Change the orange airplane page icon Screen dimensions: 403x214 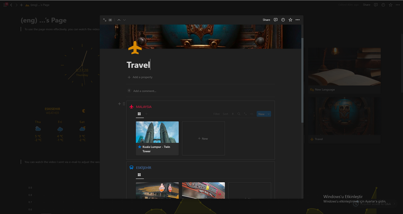135,48
